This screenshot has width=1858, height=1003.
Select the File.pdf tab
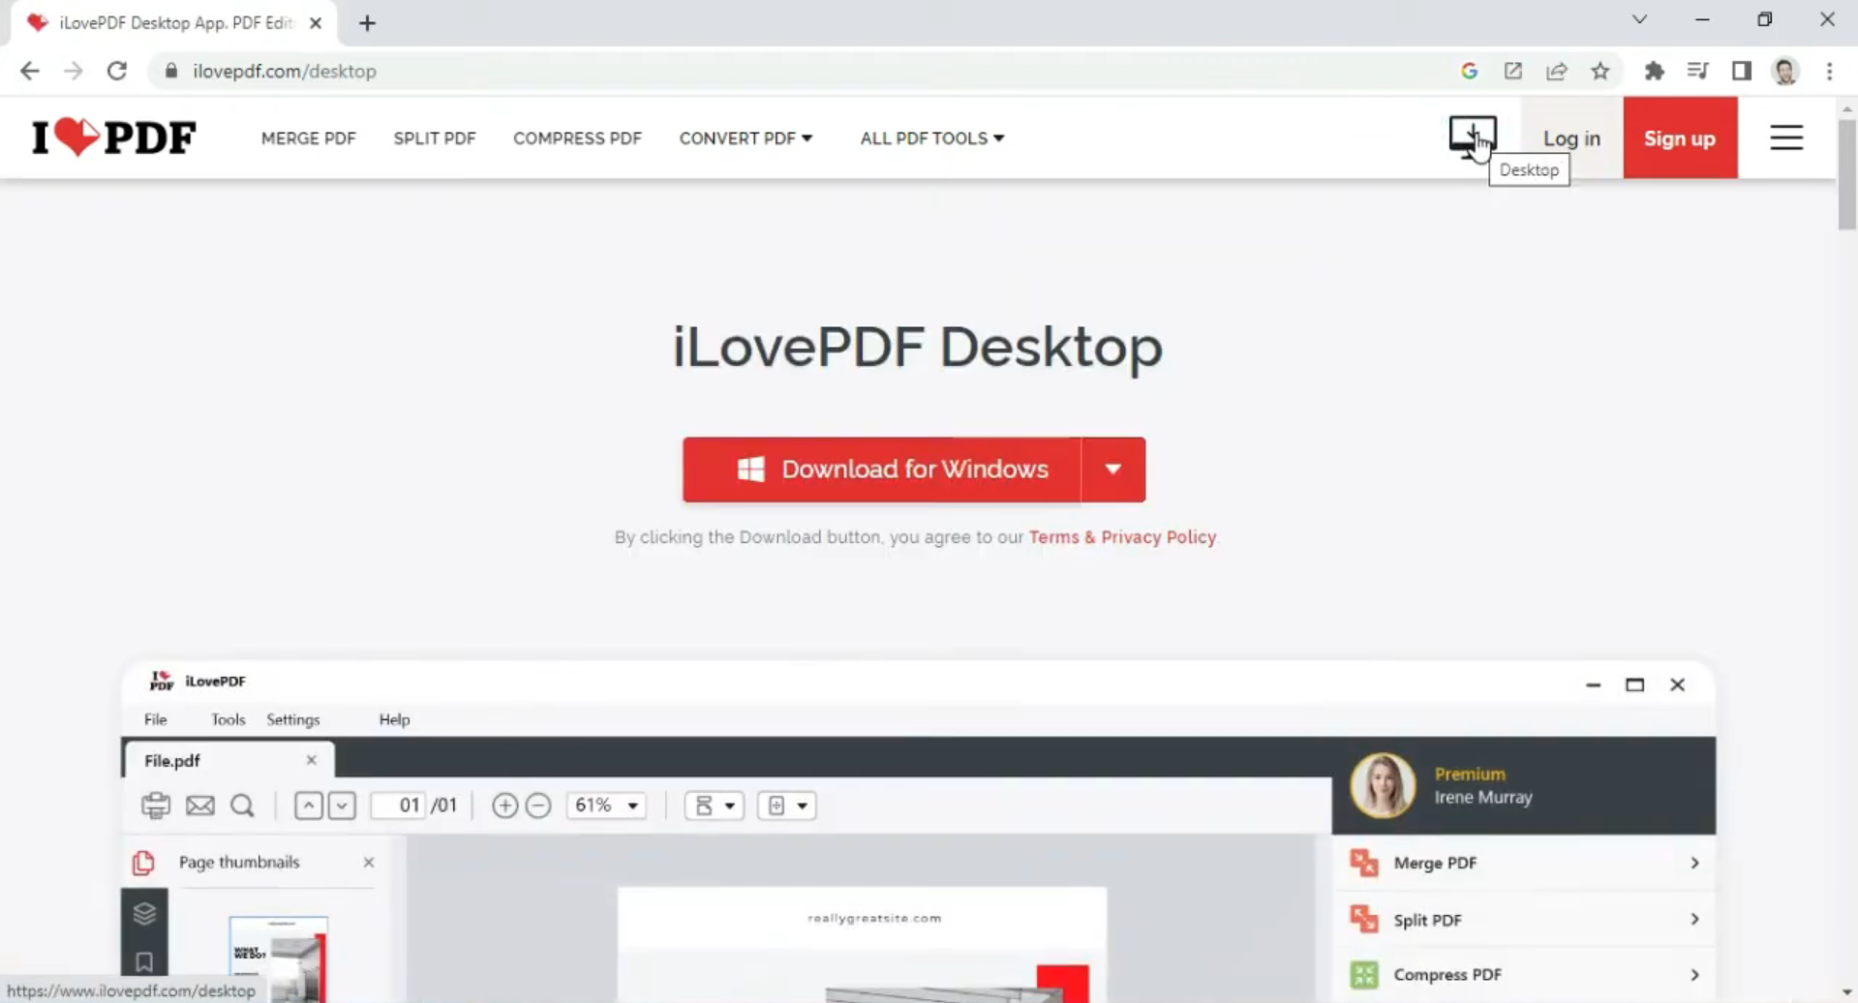tap(228, 760)
